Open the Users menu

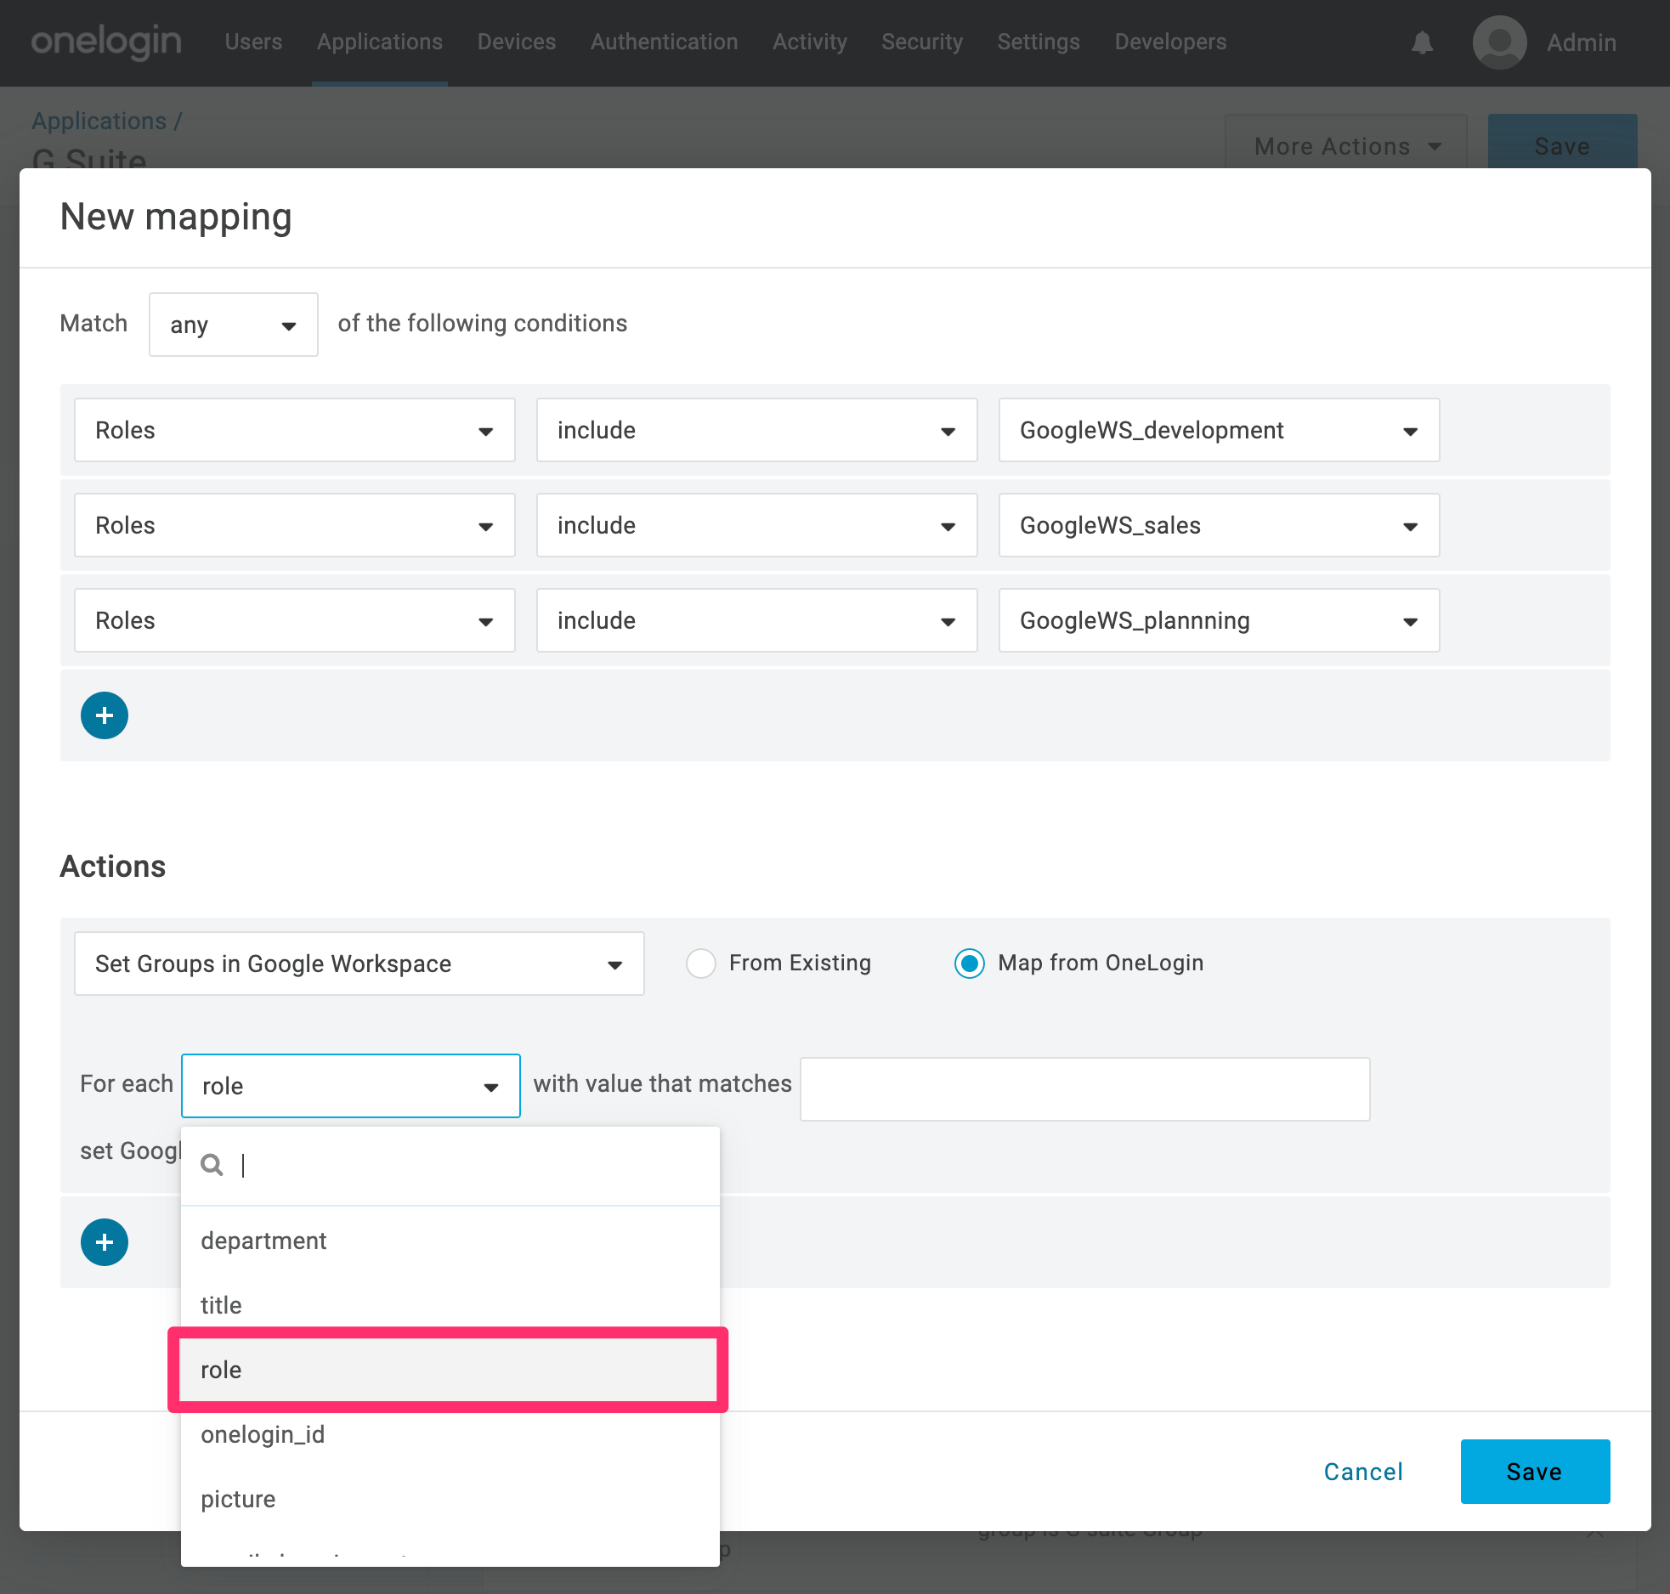[253, 42]
